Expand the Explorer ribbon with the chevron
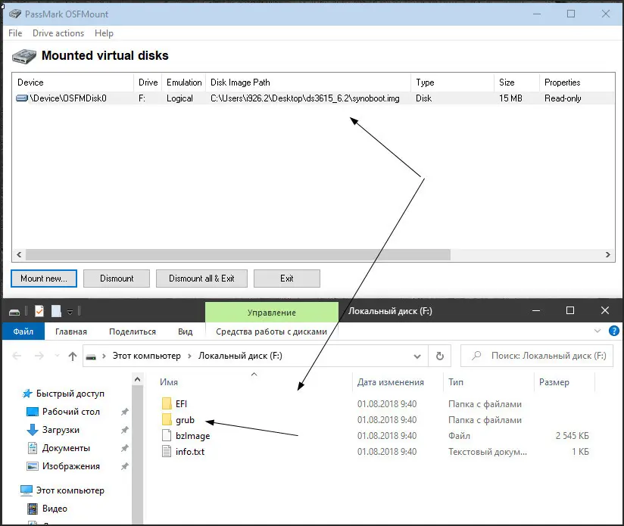This screenshot has height=526, width=624. (x=597, y=331)
